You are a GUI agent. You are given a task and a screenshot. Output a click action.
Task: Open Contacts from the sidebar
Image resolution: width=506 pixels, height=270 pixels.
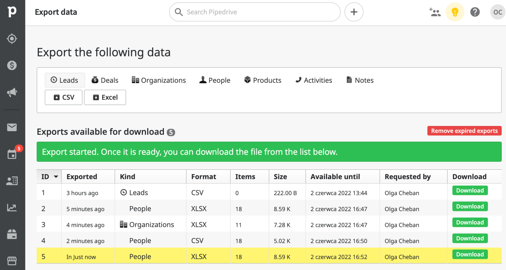12,181
